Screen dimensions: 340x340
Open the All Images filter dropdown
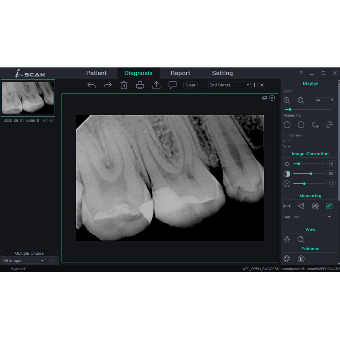click(x=24, y=261)
